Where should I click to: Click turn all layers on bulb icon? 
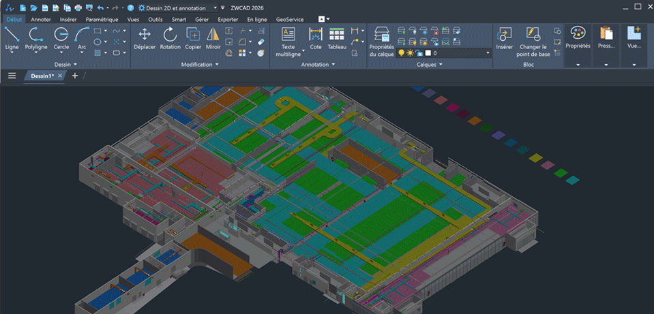point(413,42)
